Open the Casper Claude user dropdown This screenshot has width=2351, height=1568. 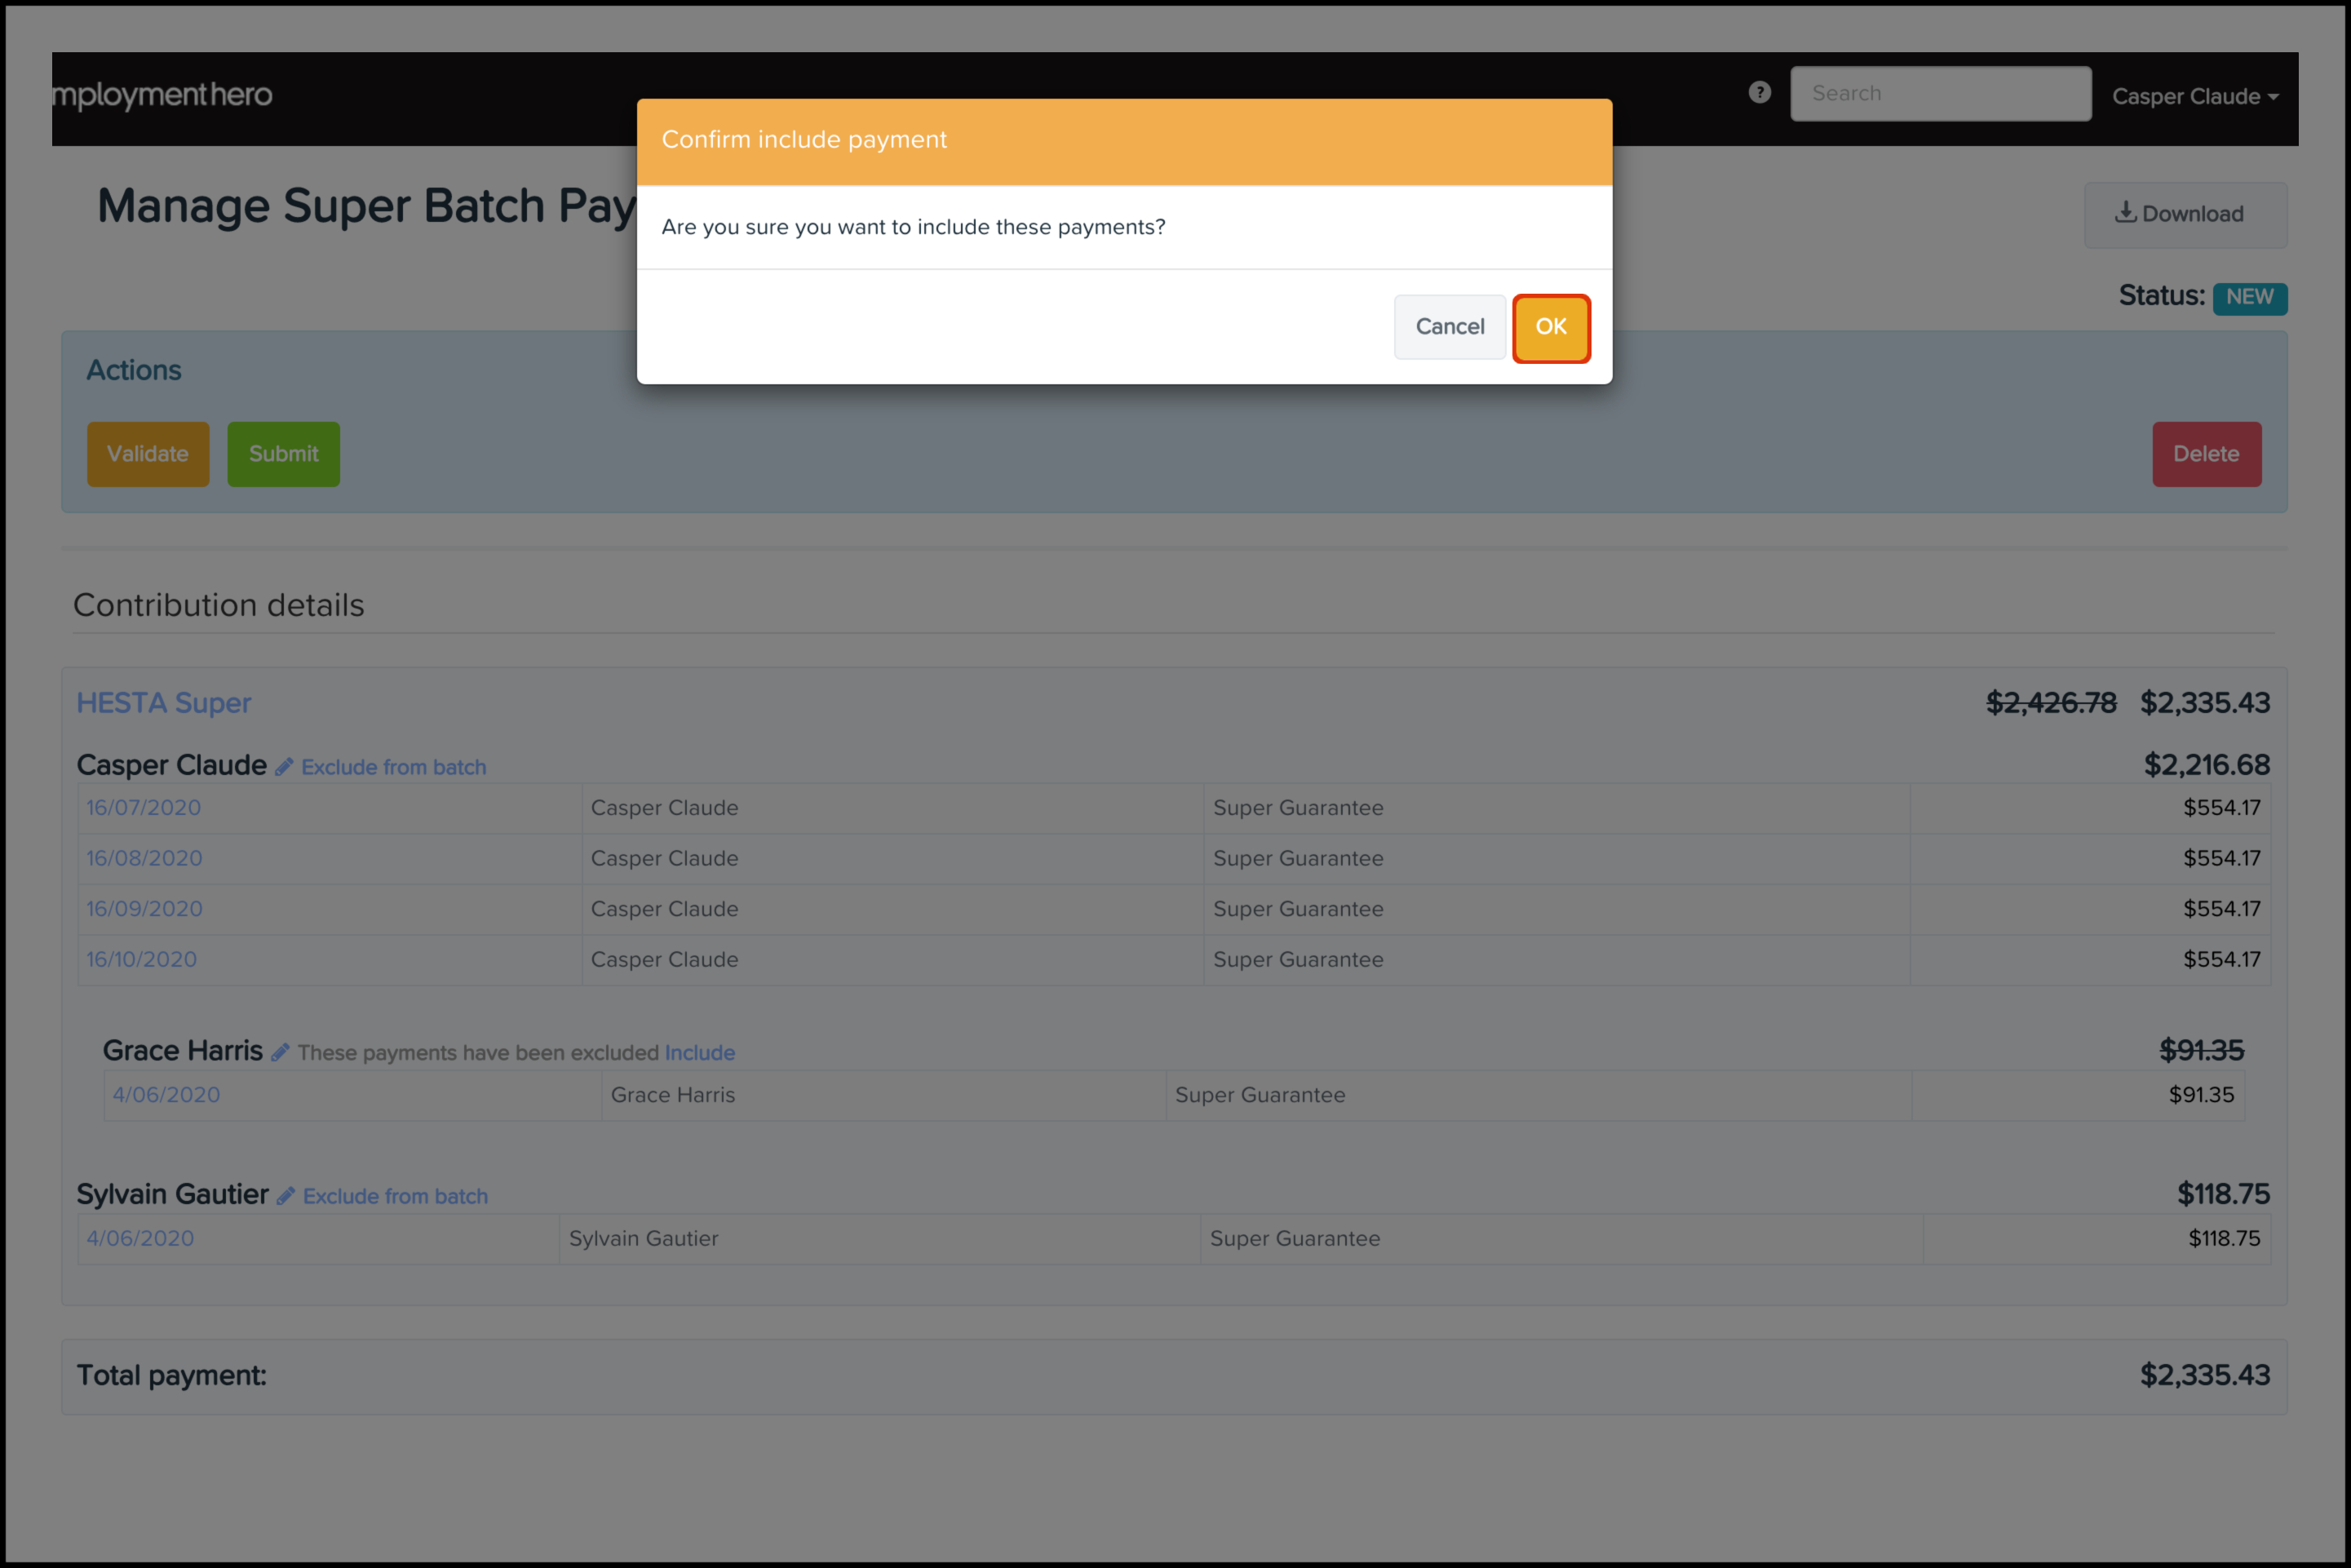click(x=2194, y=97)
